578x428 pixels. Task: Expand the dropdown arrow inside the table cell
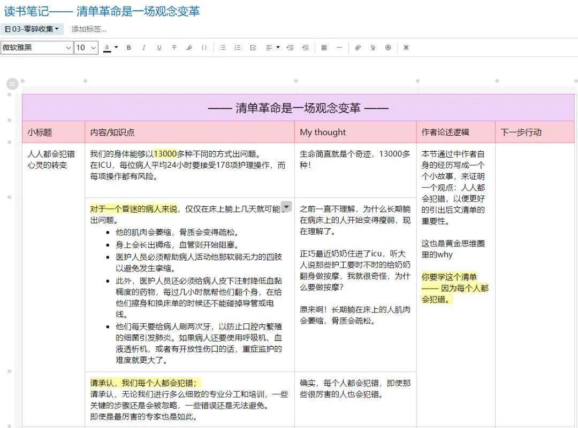[x=287, y=206]
